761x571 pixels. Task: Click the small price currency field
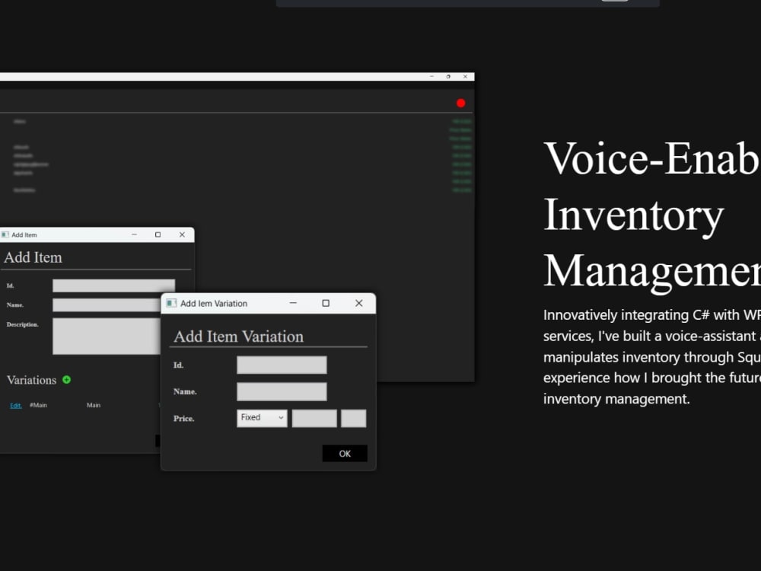[x=353, y=418]
